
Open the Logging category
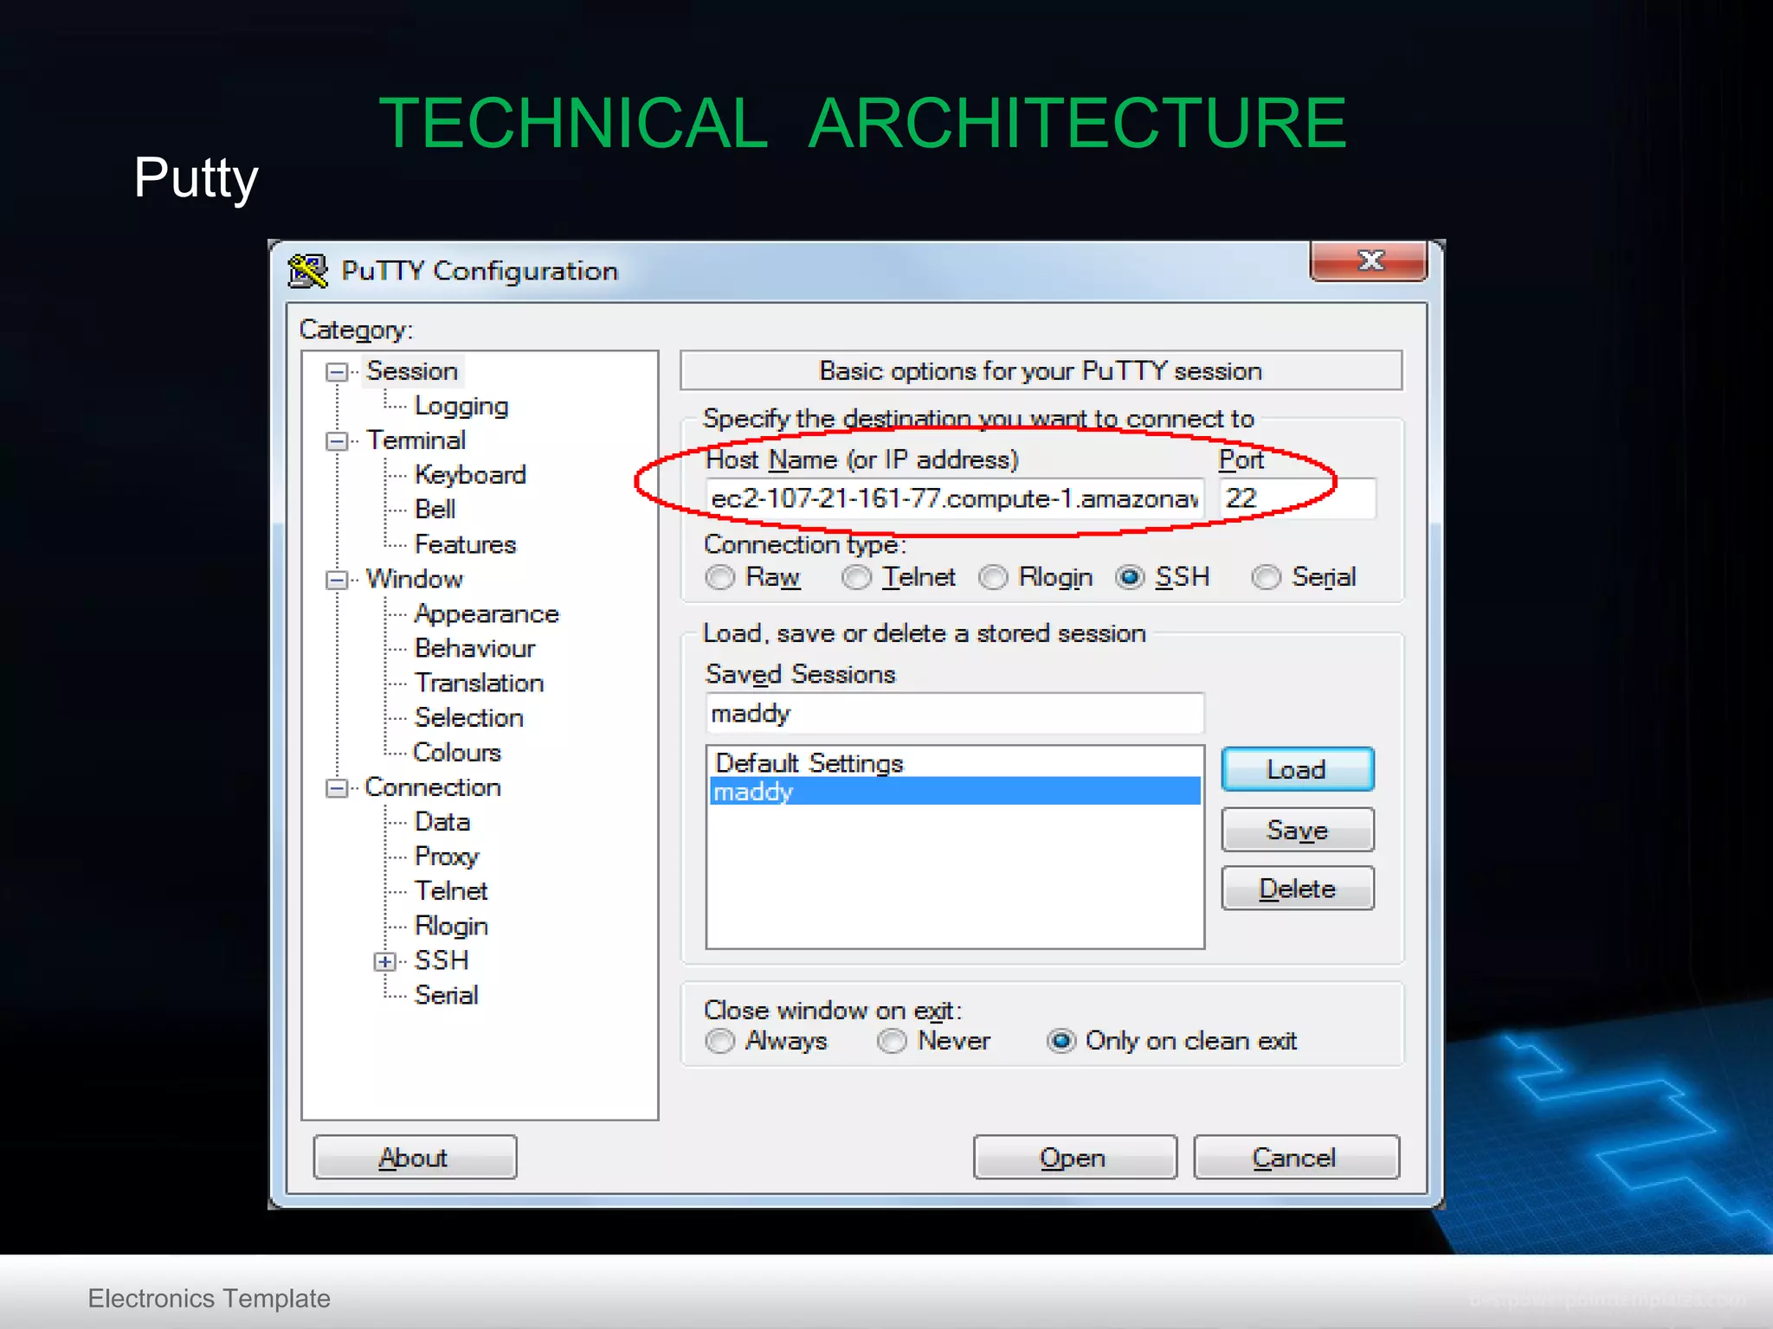click(461, 406)
